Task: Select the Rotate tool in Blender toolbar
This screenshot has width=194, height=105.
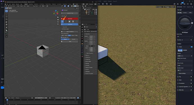Action: coord(6,19)
